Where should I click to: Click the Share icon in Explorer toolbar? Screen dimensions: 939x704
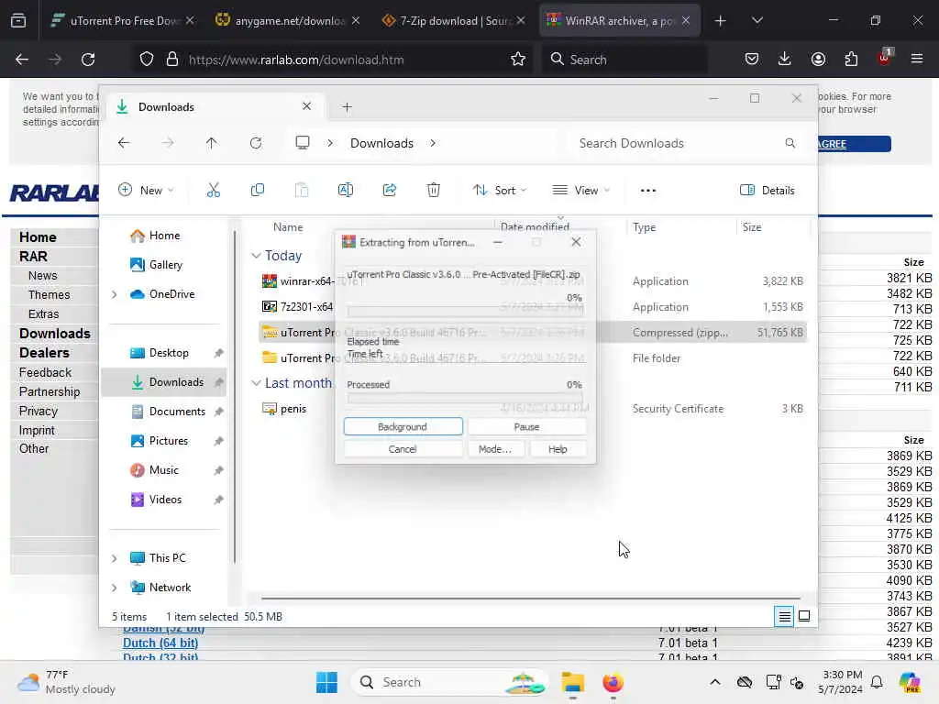(x=389, y=191)
